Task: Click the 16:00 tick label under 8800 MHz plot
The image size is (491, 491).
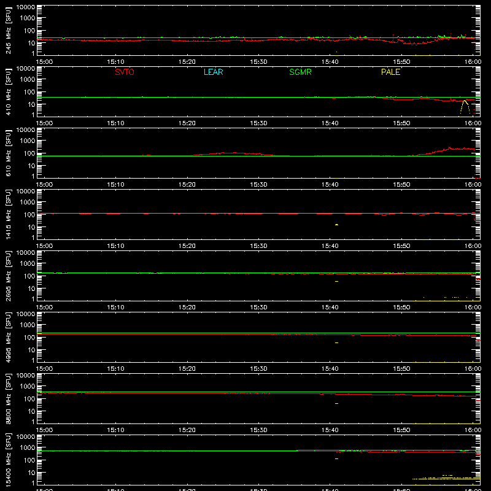Action: pyautogui.click(x=473, y=430)
